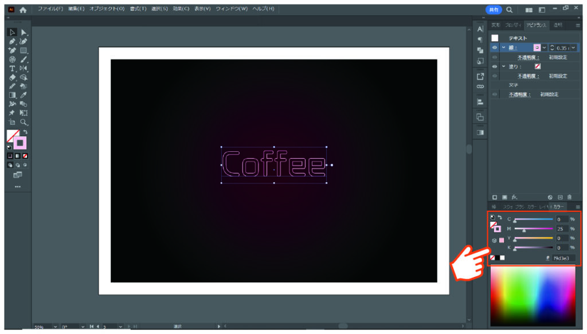587x334 pixels.
Task: Select the Reflect tool
Action: tap(24, 68)
